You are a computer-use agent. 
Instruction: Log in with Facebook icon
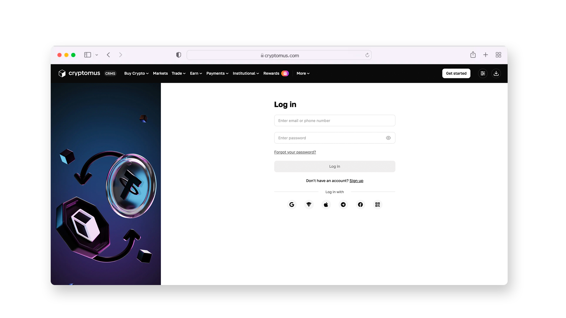click(360, 205)
